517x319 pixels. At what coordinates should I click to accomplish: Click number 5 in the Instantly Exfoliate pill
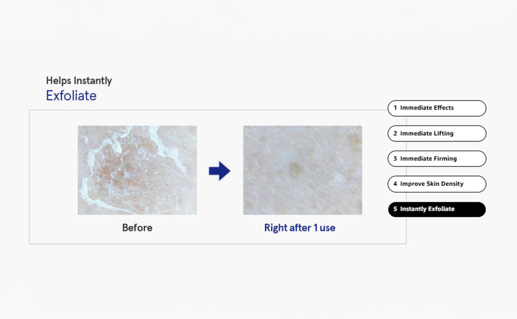[x=395, y=209]
